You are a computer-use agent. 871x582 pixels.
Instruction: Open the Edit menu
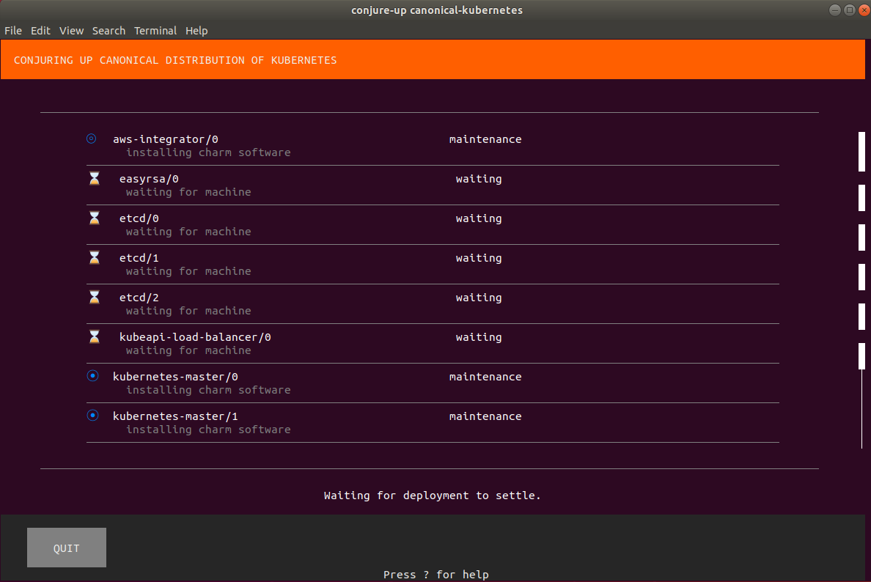pos(40,31)
